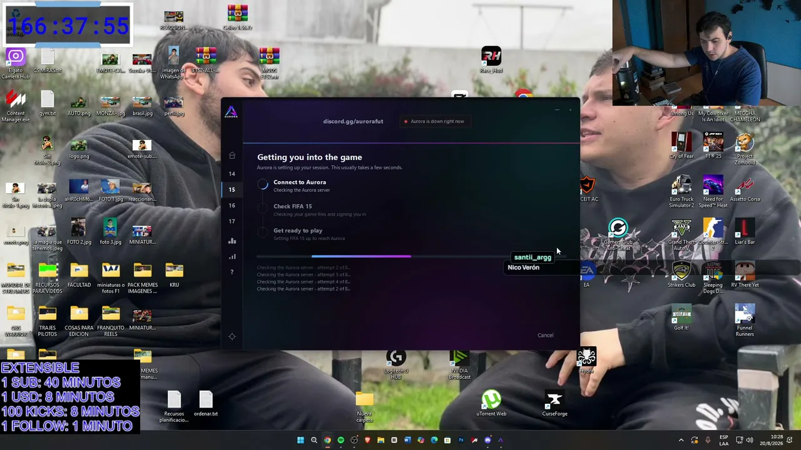Switch the ESP LAA keyboard language

click(724, 440)
